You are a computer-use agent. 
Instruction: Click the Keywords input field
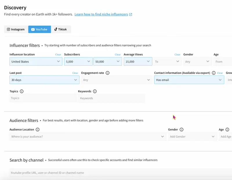111,98
